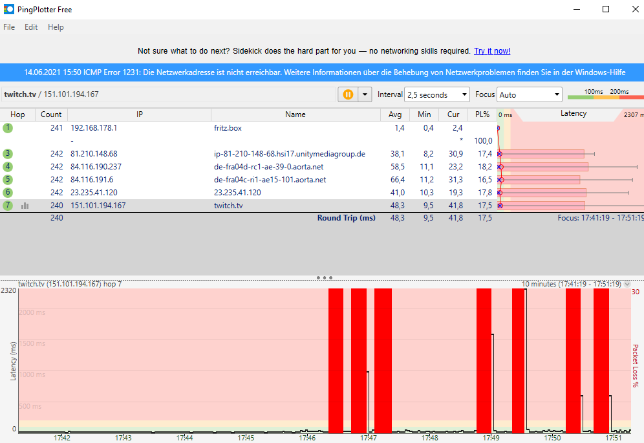
Task: Toggle the hop 7 timeline graph bar icon
Action: click(x=25, y=206)
